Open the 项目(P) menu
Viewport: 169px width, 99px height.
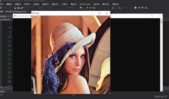(x=27, y=4)
